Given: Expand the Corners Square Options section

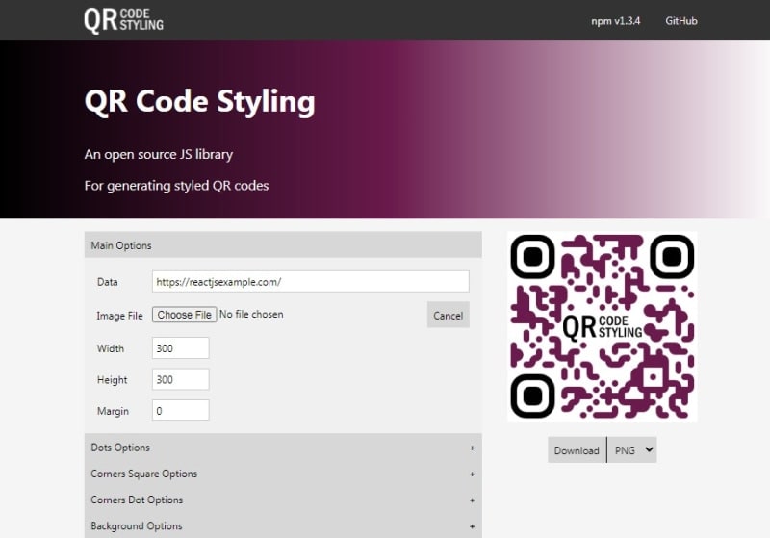Looking at the screenshot, I should 144,474.
